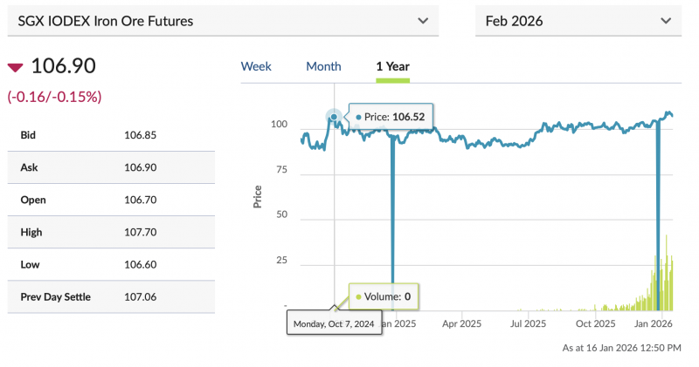Screen dimensions: 699x367
Task: Click the highlighted circle marker on the price line
Action: coord(333,117)
